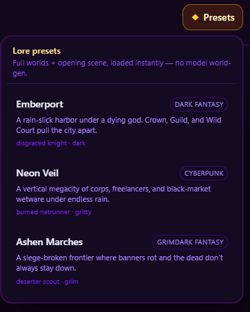Load the Ashen Marches preset title
This screenshot has height=312, width=250.
(50, 242)
